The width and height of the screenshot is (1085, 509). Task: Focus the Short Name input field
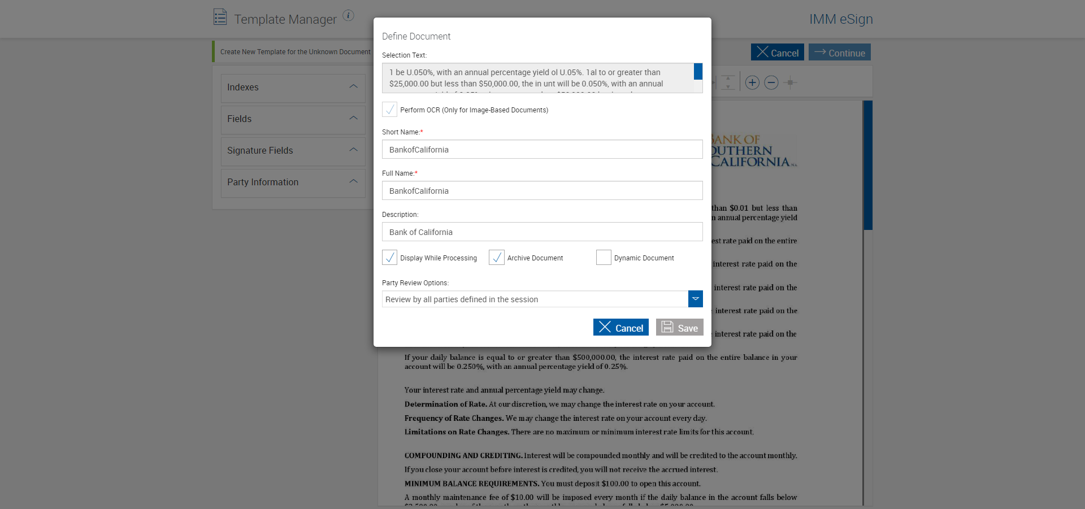click(x=542, y=150)
